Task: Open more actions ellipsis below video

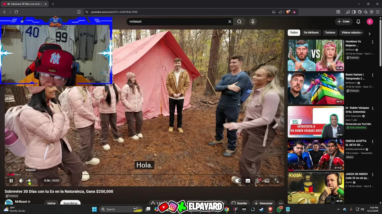Action: pos(281,203)
